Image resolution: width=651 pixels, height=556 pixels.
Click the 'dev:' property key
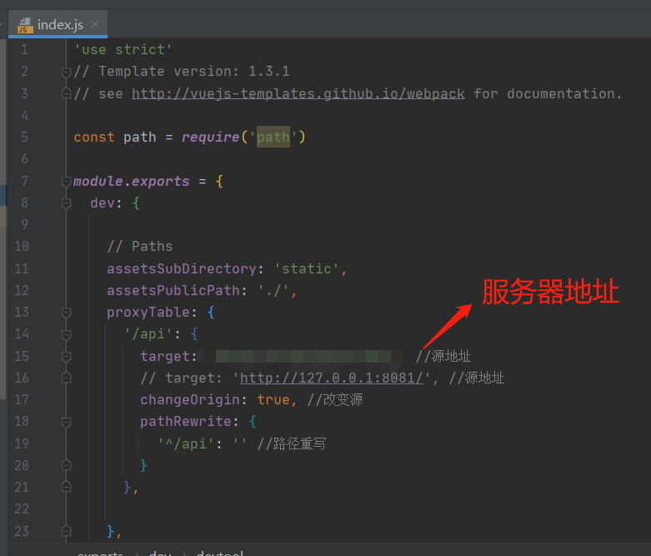click(107, 203)
